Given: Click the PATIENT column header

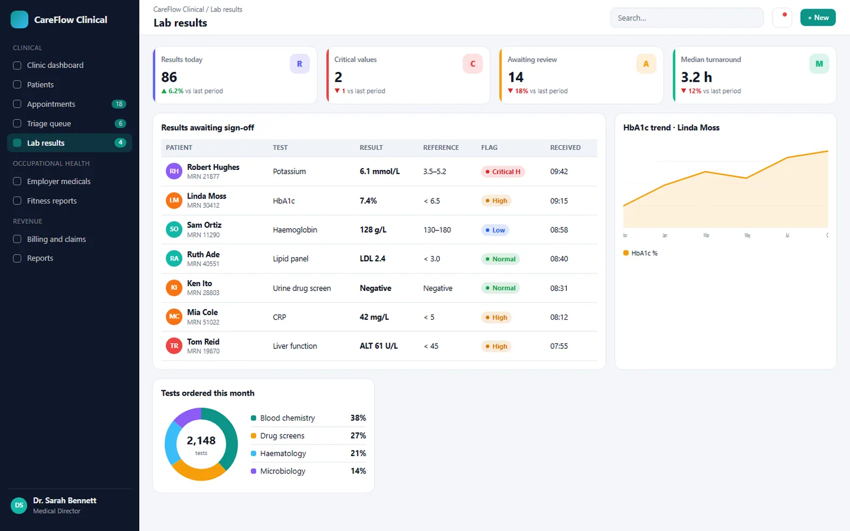Looking at the screenshot, I should point(179,148).
